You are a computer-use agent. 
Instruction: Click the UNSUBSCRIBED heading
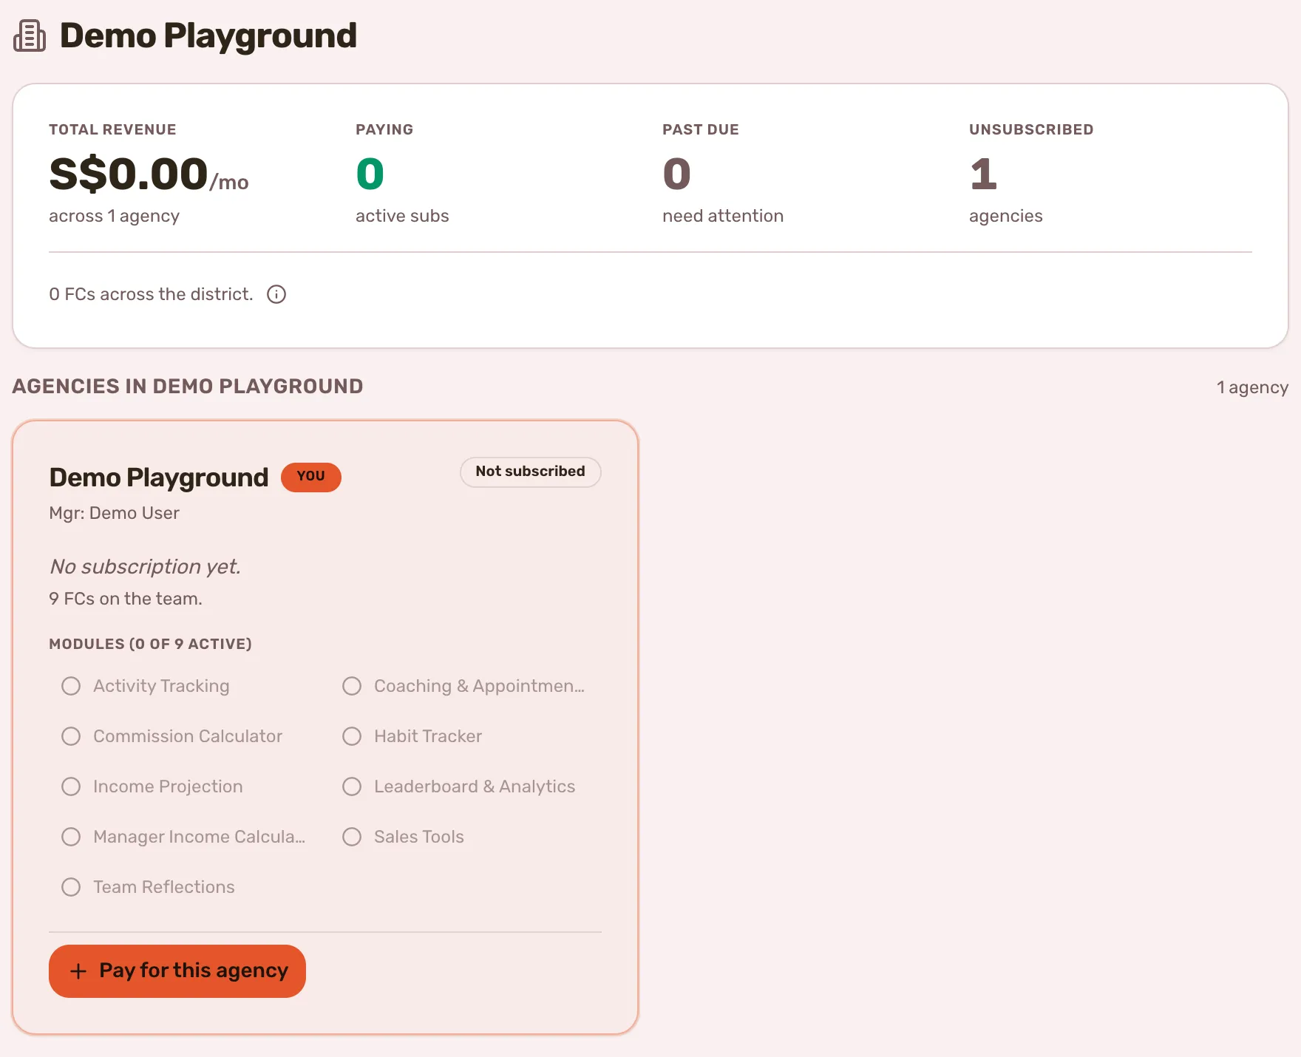tap(1031, 129)
